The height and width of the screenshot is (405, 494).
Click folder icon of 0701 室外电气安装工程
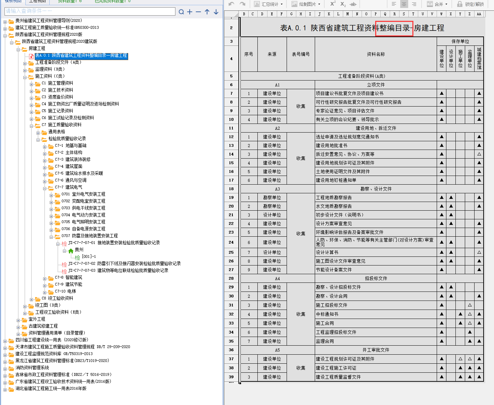(58, 195)
